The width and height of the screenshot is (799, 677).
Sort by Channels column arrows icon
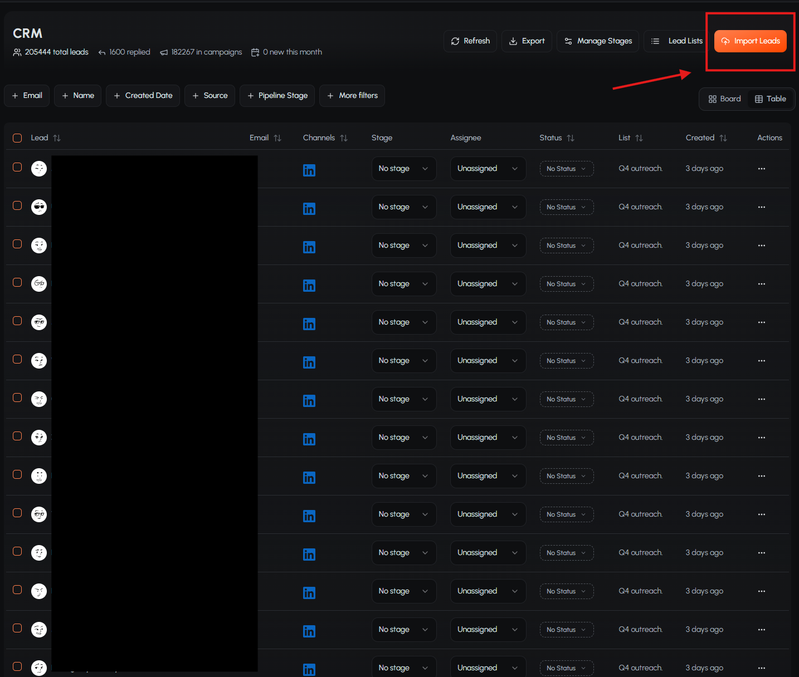[x=344, y=138]
